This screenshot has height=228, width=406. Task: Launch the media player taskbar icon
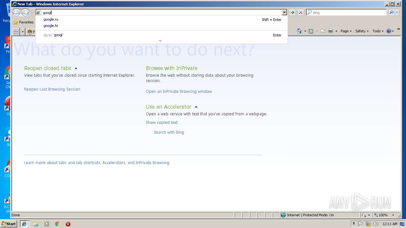click(47, 224)
